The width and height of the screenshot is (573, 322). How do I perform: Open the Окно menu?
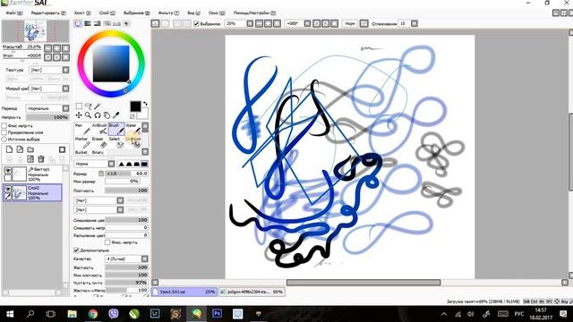point(217,13)
